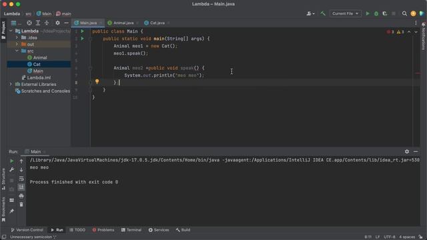Screen dimensions: 427x240
Task: Pin the Run tab
Action: point(11,211)
